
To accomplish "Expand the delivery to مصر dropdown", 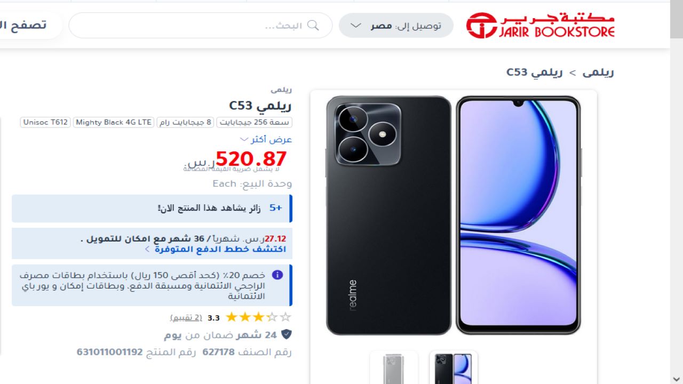I will tap(396, 25).
